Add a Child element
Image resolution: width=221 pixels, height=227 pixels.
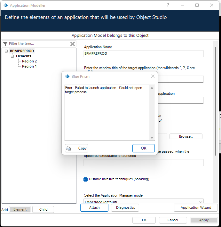point(43,209)
